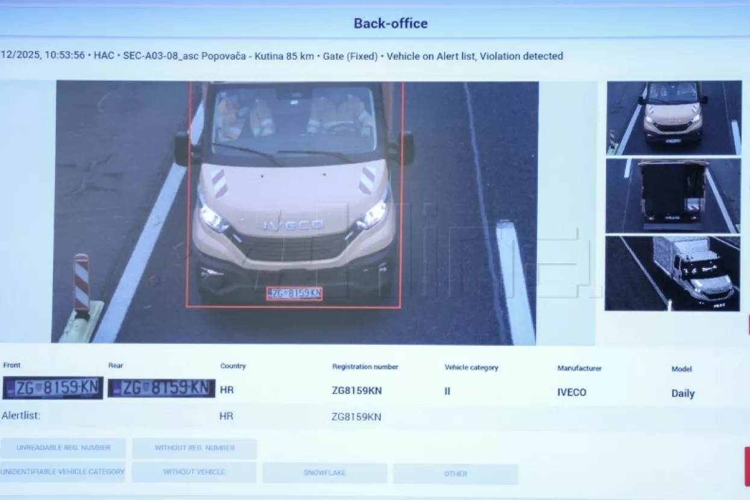Click the Registration number value ZG8159KN
Viewport: 750px width, 500px height.
pyautogui.click(x=357, y=390)
